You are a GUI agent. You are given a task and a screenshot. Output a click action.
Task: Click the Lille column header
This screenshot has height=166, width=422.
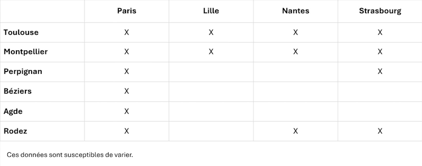[x=211, y=11]
